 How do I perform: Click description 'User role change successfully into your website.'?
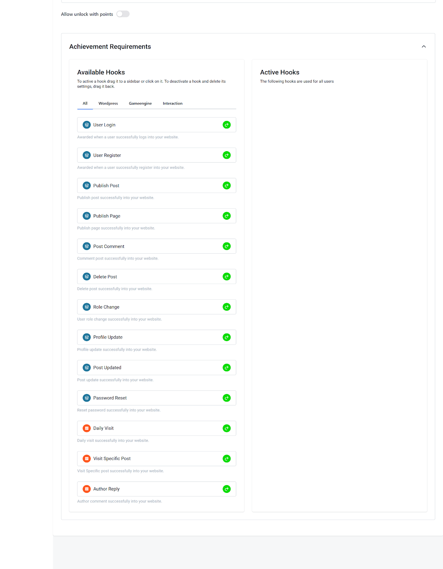[119, 319]
